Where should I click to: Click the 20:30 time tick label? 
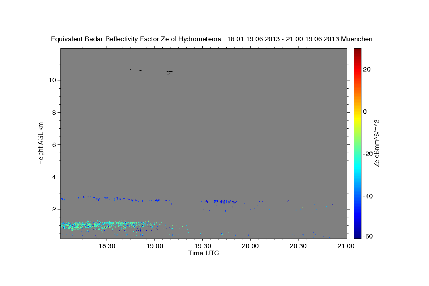point(298,246)
